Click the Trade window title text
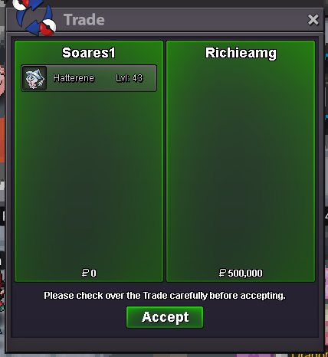 (84, 20)
